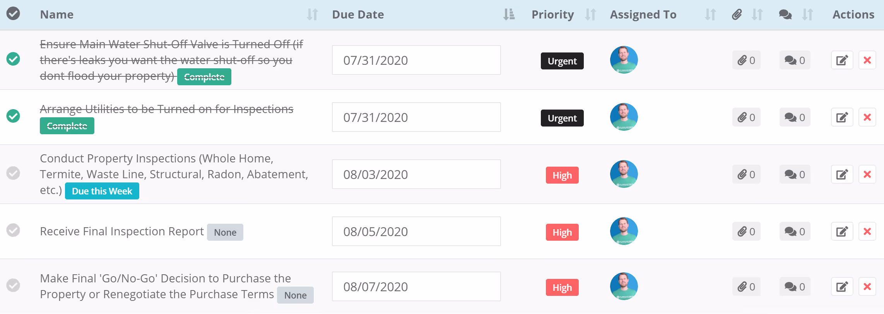Delete the Conduct Property Inspections task
The image size is (884, 314).
[867, 175]
